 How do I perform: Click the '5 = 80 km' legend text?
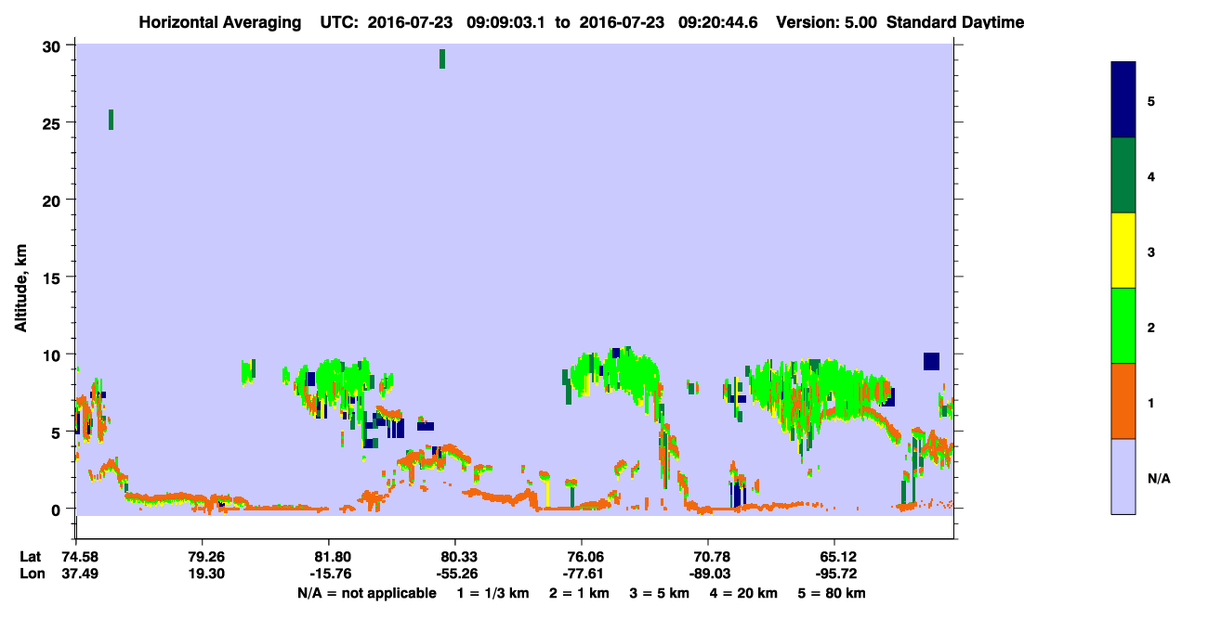click(x=833, y=593)
